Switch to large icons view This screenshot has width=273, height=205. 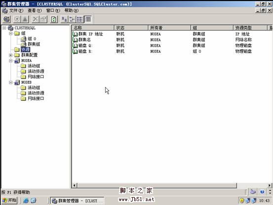click(64, 19)
